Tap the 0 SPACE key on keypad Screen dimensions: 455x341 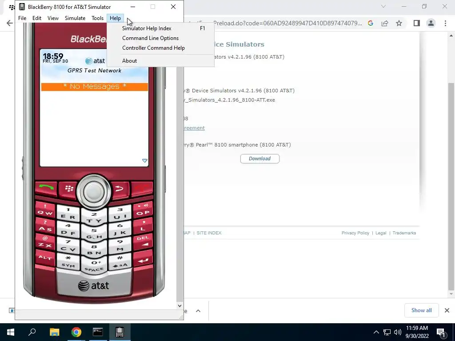tap(94, 266)
